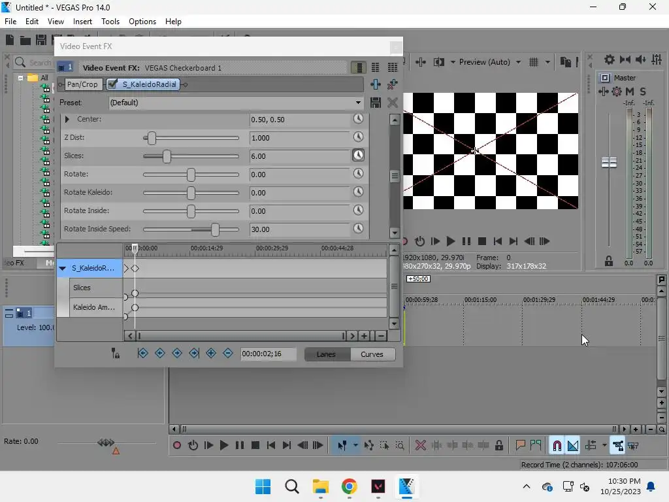Image resolution: width=669 pixels, height=502 pixels.
Task: Open the Edit menu
Action: pyautogui.click(x=31, y=22)
